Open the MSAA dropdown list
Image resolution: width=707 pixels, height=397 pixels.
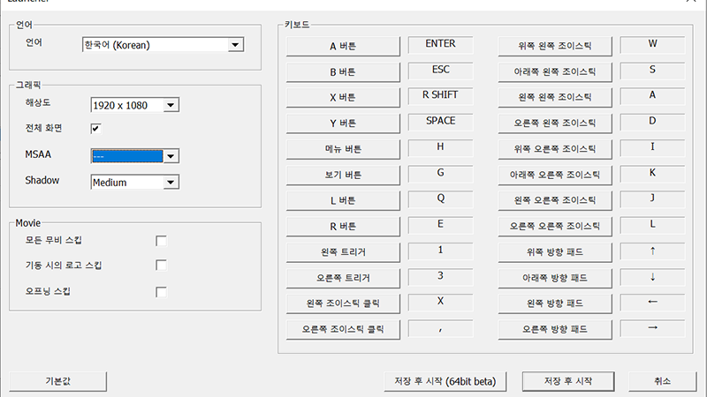coord(171,156)
